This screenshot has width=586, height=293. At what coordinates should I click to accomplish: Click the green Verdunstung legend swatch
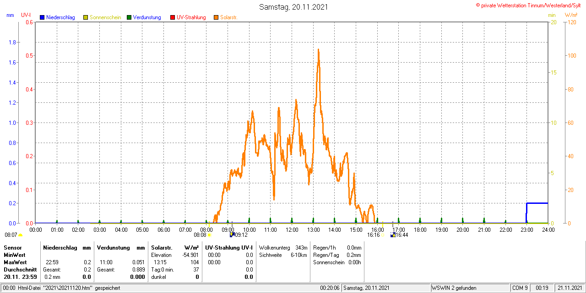click(x=129, y=17)
